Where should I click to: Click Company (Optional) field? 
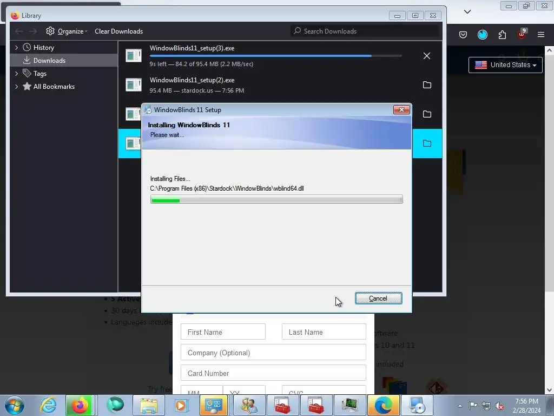point(273,352)
